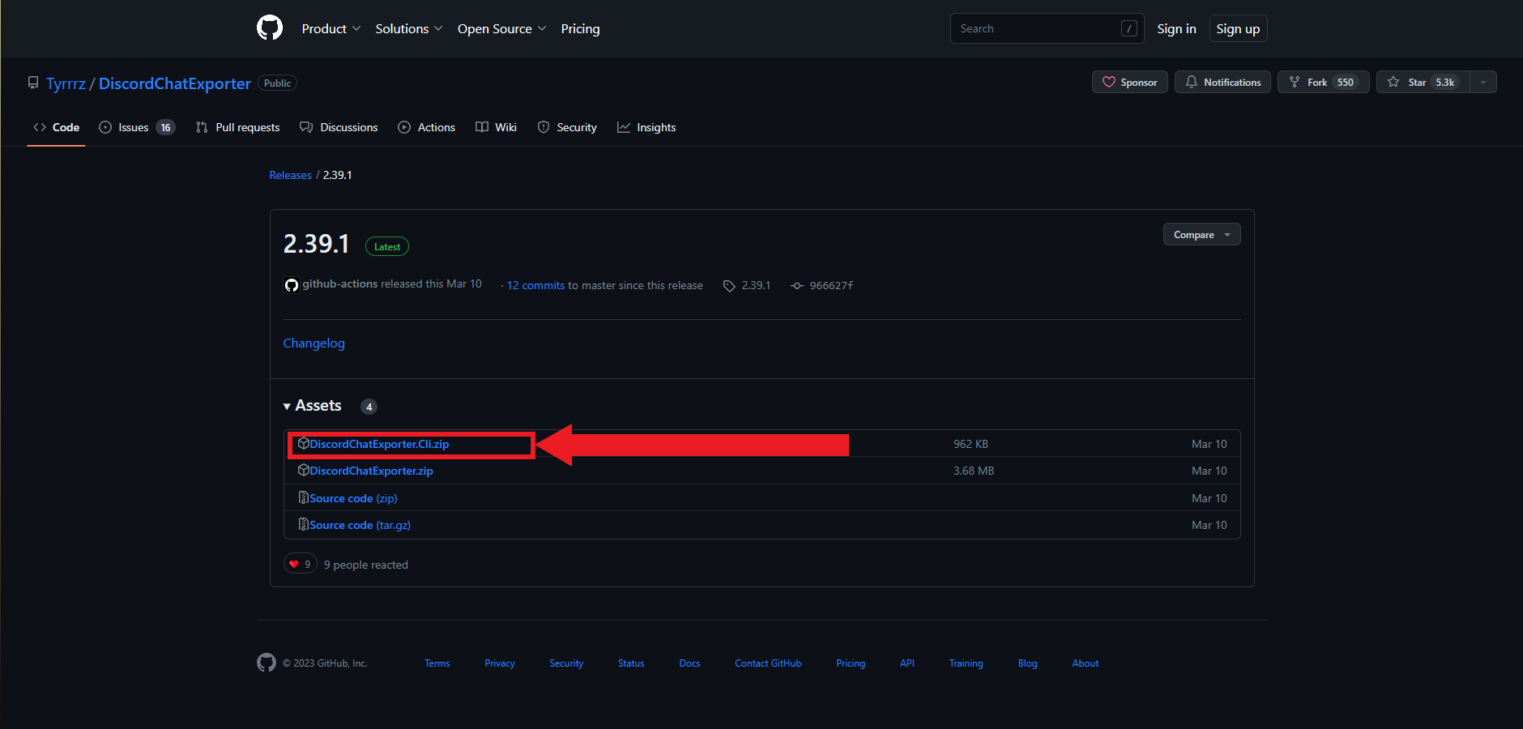Click the github-actions avatar icon
Screen dimensions: 1523x729
[292, 285]
